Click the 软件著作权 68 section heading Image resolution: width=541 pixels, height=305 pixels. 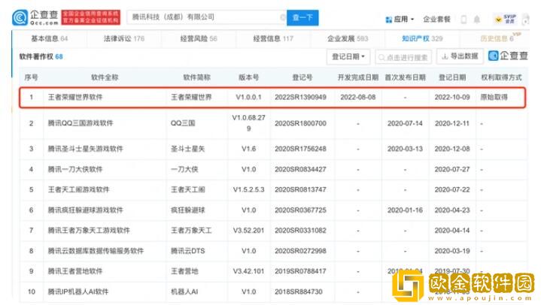(x=41, y=56)
